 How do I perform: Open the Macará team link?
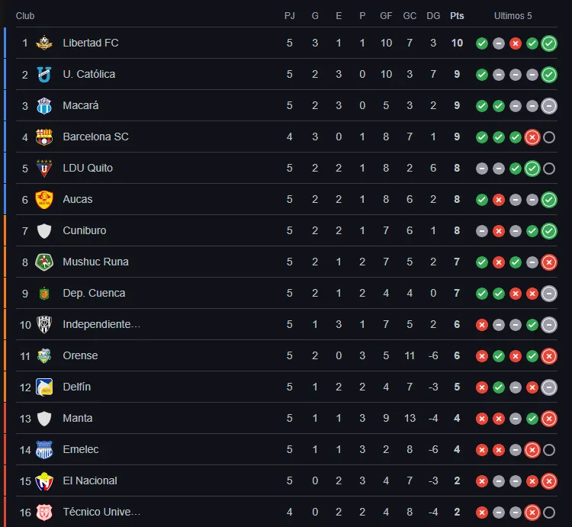(x=81, y=105)
